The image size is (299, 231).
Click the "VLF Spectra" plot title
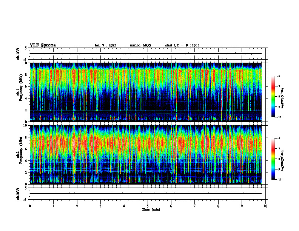tap(43, 45)
